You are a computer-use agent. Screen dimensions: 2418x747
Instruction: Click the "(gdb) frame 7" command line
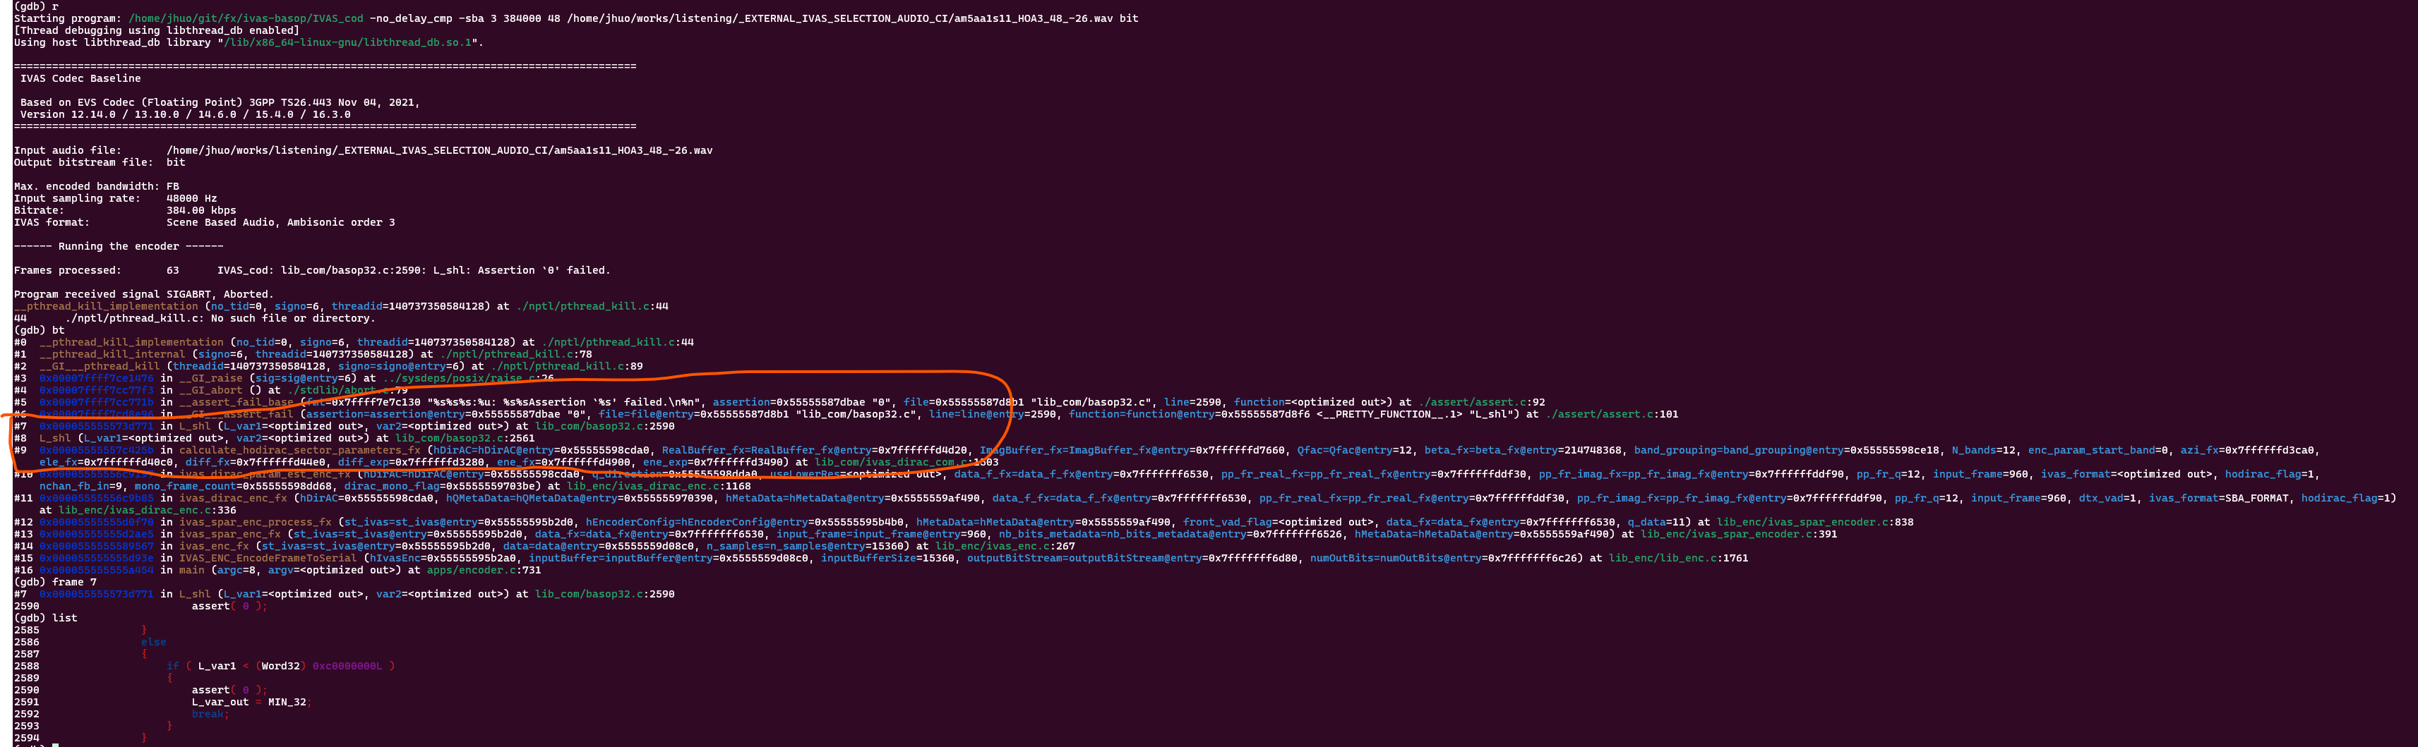coord(54,582)
